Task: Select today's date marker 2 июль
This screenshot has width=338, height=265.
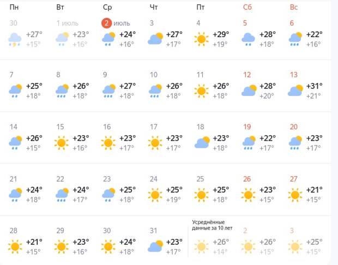Action: (x=116, y=23)
